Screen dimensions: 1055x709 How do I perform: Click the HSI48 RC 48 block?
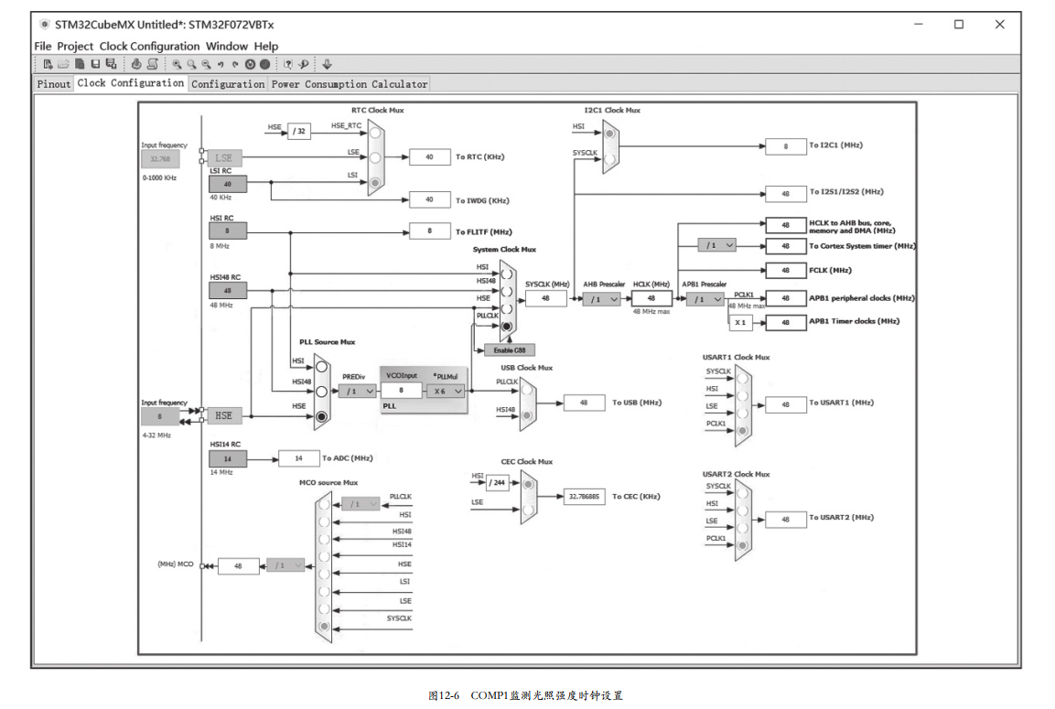228,291
